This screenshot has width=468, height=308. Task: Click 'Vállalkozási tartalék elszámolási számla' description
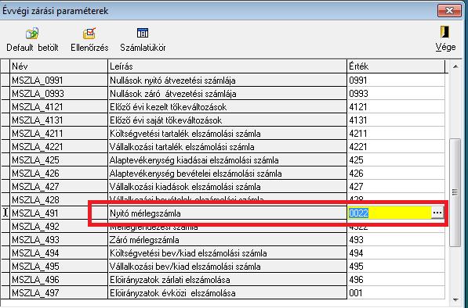[x=227, y=147]
